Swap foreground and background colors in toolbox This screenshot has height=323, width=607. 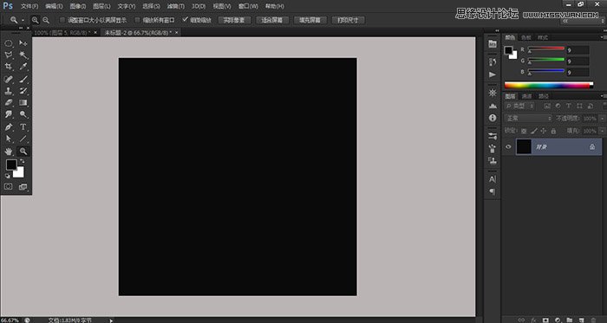click(x=23, y=161)
